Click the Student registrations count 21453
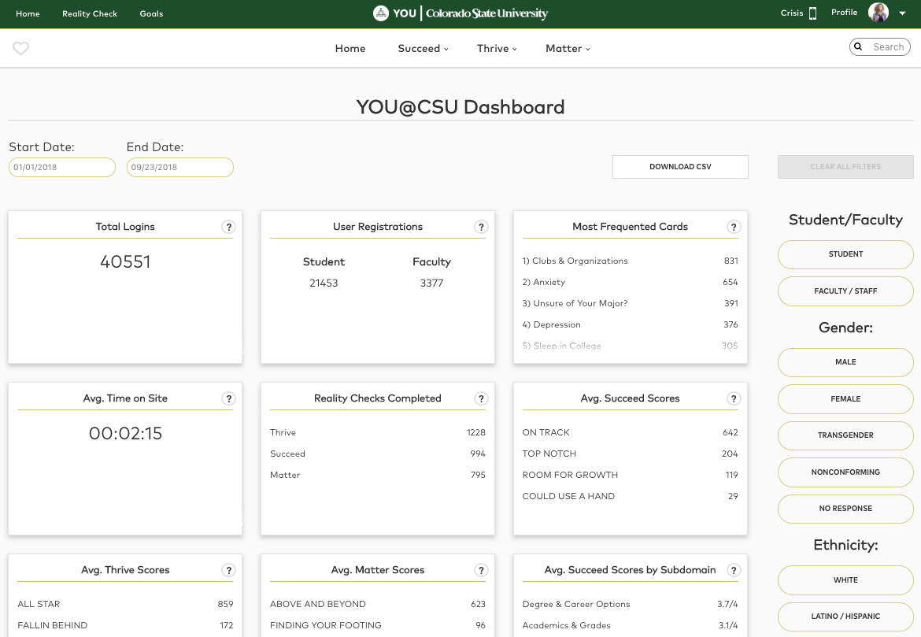 click(x=324, y=283)
